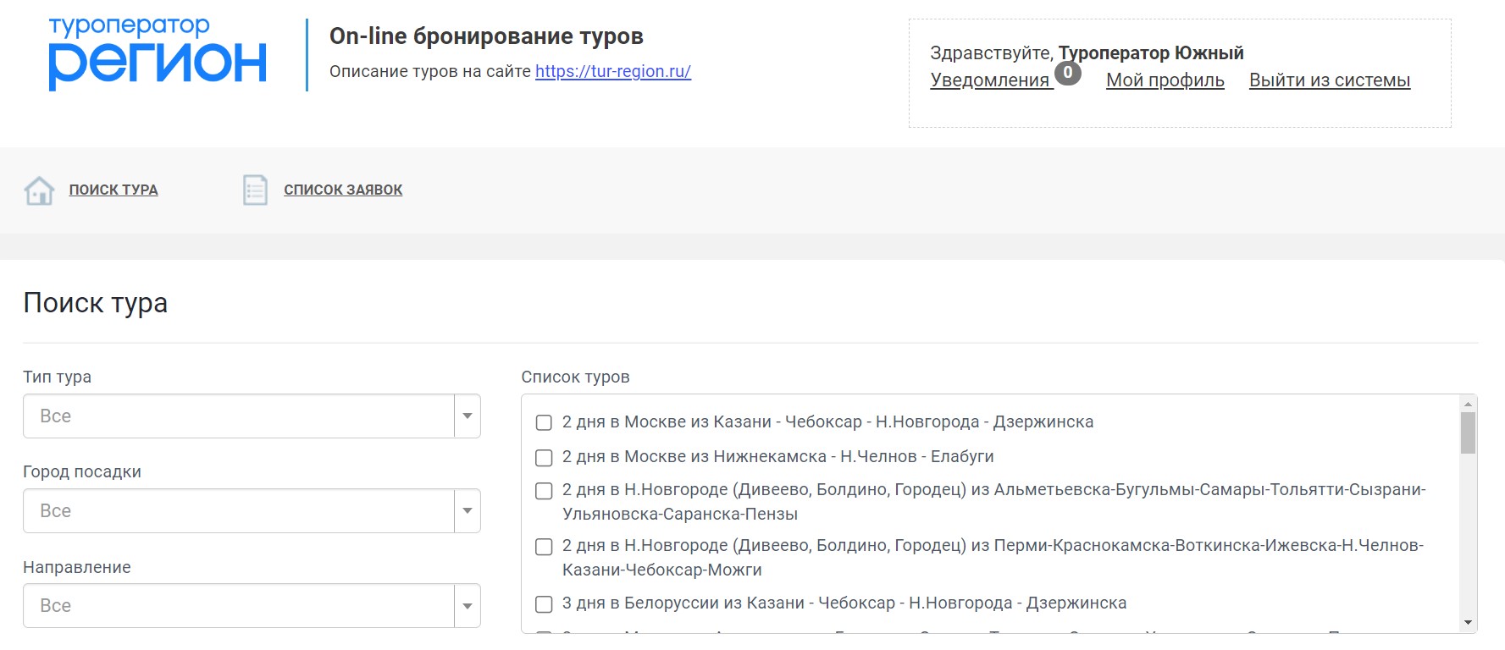Click Выйти из системы link
The height and width of the screenshot is (650, 1505).
point(1329,80)
